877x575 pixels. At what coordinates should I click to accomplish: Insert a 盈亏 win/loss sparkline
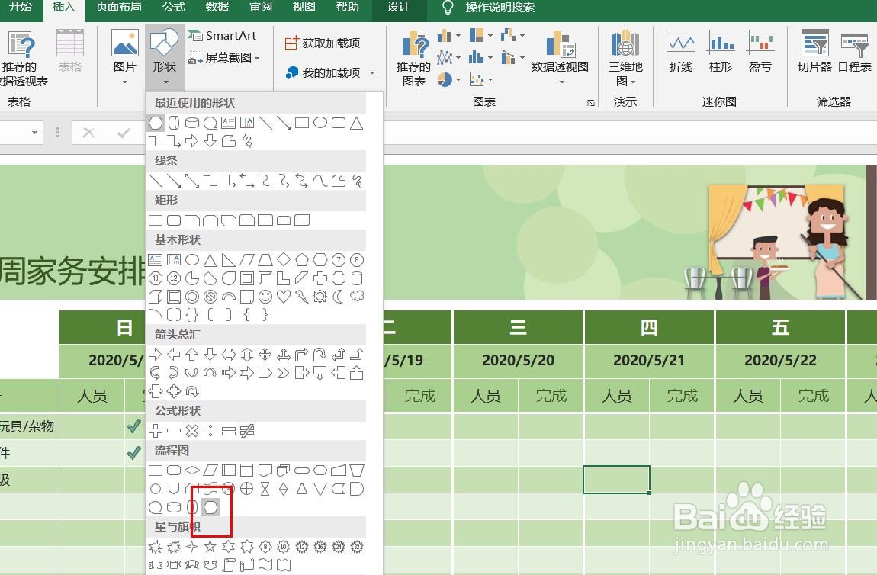pyautogui.click(x=760, y=52)
